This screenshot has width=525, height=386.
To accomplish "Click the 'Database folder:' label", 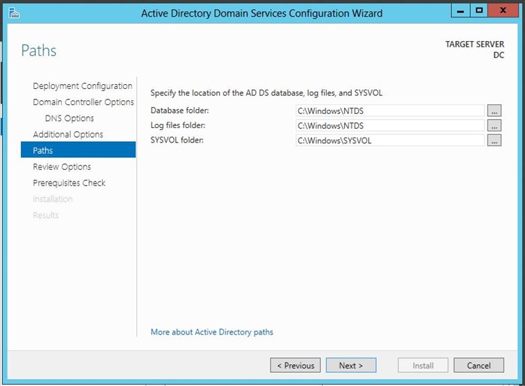I will pyautogui.click(x=179, y=111).
